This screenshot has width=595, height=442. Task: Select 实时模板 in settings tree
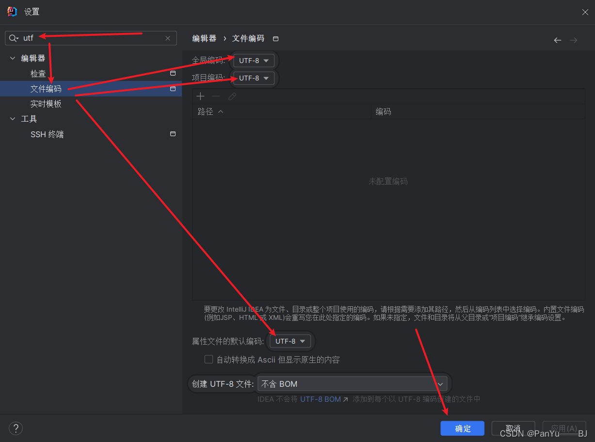point(46,104)
